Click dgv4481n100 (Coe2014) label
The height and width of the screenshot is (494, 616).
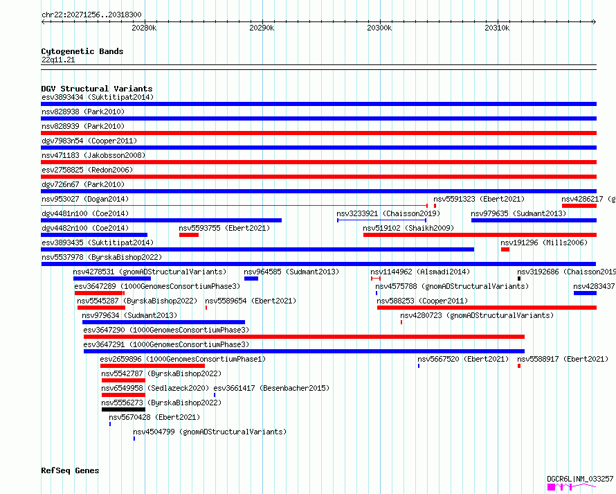tap(85, 213)
